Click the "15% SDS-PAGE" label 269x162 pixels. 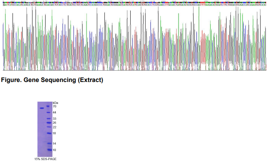pyautogui.click(x=45, y=159)
